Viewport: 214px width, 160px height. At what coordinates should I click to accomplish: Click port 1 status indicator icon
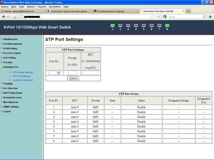click(112, 26)
